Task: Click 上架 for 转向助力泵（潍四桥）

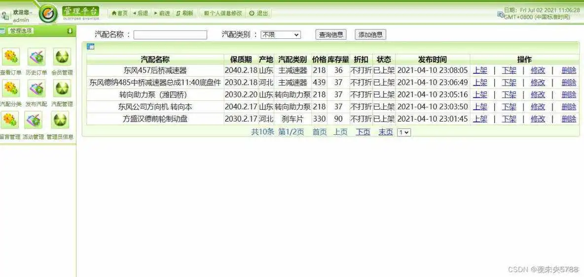Action: (480, 94)
